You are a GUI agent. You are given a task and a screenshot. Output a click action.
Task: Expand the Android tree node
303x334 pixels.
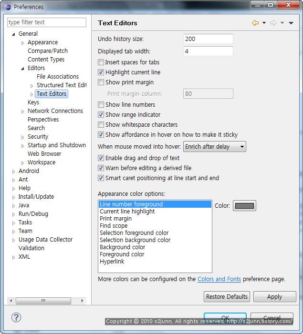(13, 172)
